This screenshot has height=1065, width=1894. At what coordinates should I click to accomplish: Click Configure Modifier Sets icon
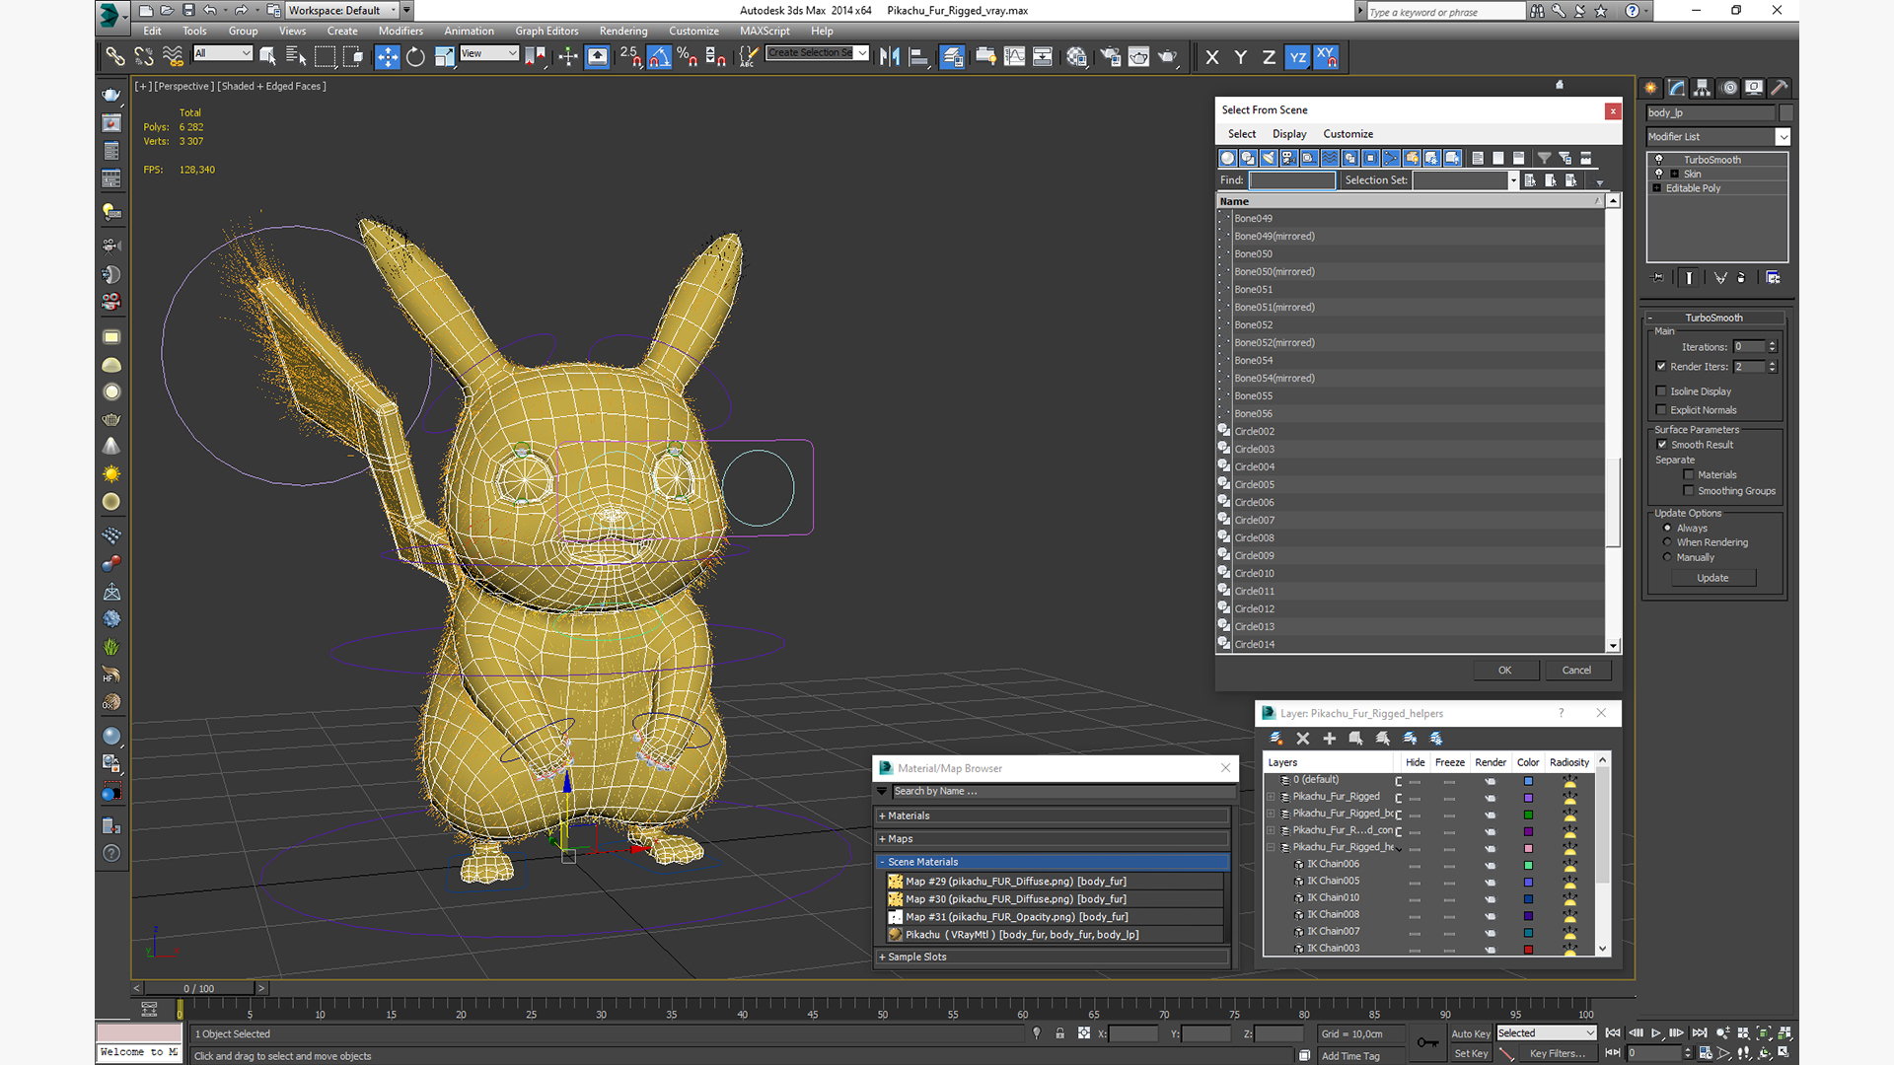1773,278
